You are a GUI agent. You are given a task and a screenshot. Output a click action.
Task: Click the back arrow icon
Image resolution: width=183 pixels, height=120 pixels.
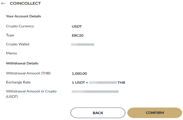3,4
